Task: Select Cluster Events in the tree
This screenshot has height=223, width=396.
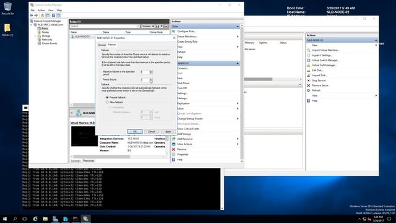Action: click(x=49, y=43)
